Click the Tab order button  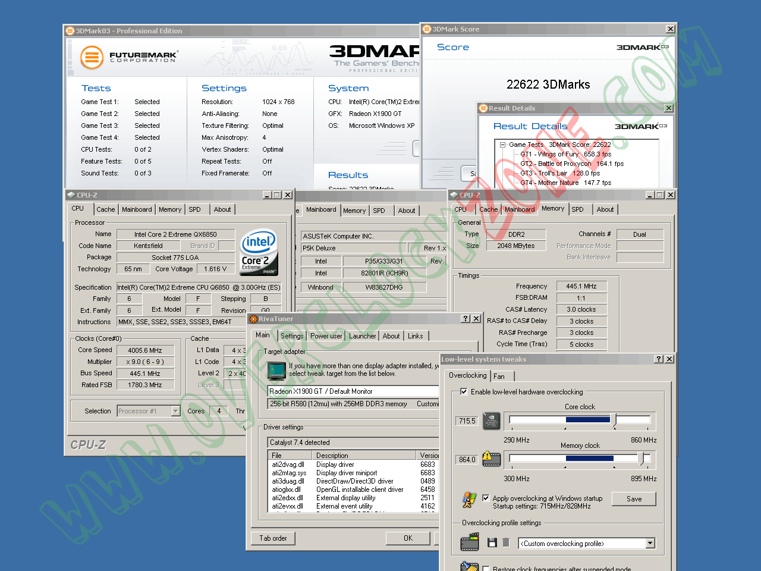(273, 538)
